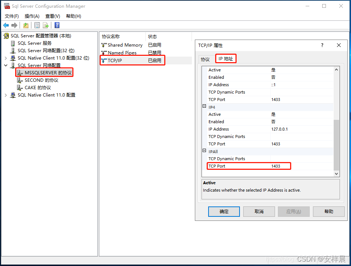Click the SQL Server 网络配置(32 位) icon
This screenshot has height=266, width=351.
pos(13,51)
